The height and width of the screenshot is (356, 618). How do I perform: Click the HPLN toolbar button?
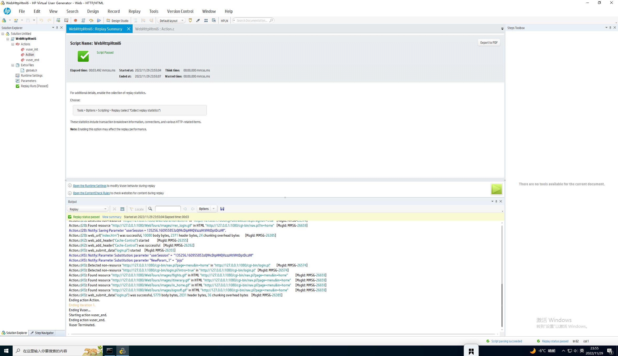click(224, 21)
